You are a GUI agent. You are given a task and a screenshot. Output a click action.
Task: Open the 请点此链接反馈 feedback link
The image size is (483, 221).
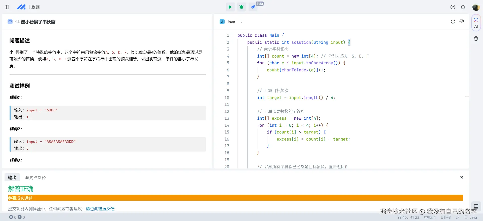click(100, 209)
